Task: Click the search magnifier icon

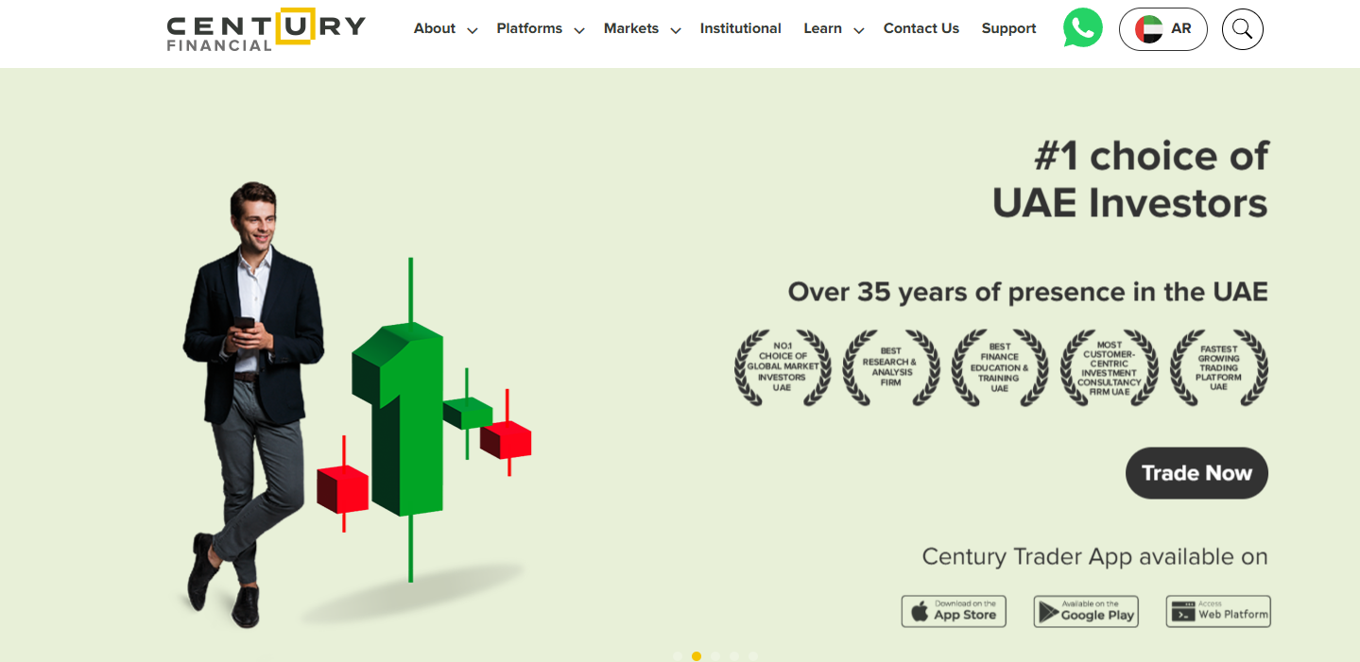Action: click(1241, 29)
